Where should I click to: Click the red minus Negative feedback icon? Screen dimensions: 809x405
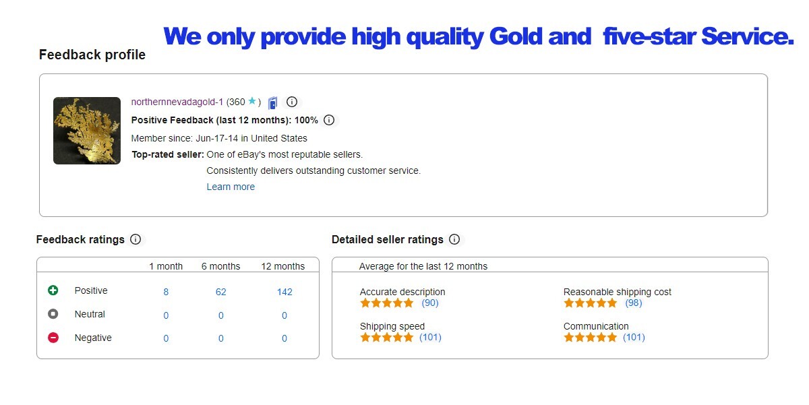coord(55,338)
